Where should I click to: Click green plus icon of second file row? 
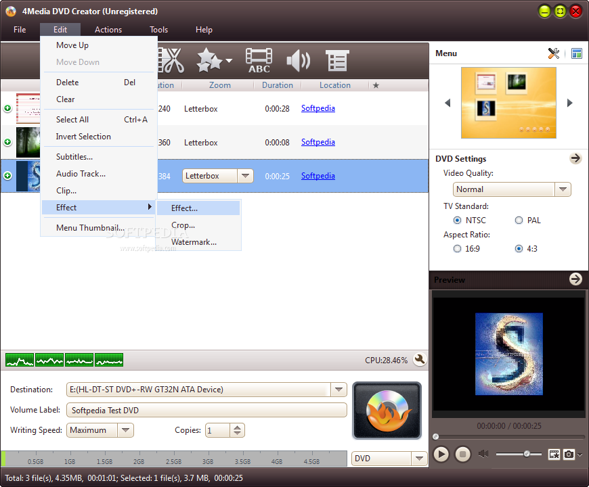pos(7,142)
